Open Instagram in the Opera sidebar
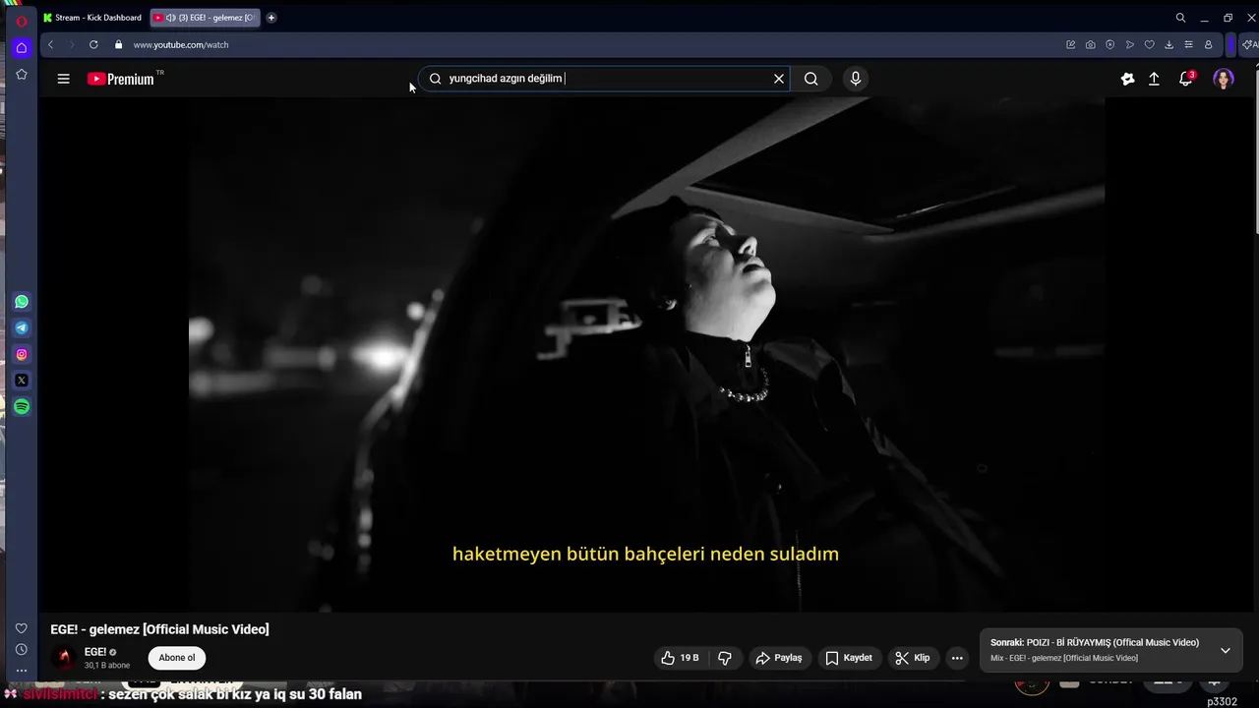 pyautogui.click(x=22, y=354)
